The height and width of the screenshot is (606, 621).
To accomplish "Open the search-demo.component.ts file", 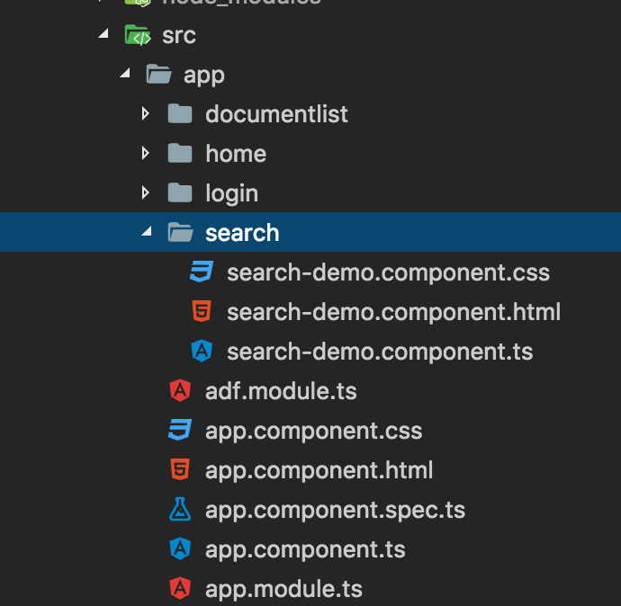I will [379, 352].
